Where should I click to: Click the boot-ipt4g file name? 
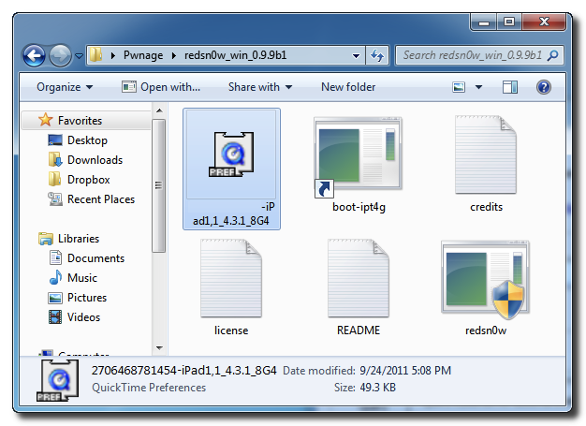point(359,207)
